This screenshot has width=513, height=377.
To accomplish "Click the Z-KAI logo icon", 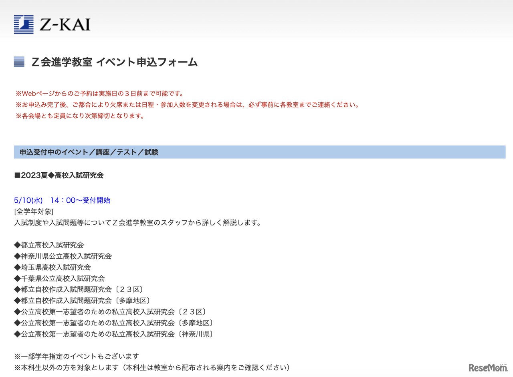I will coord(23,24).
